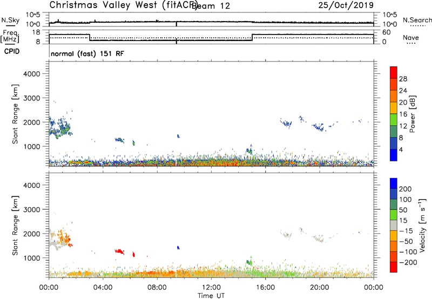This screenshot has width=432, height=299.
Task: Click the orange velocity cluster near 01:00
Action: (x=65, y=237)
